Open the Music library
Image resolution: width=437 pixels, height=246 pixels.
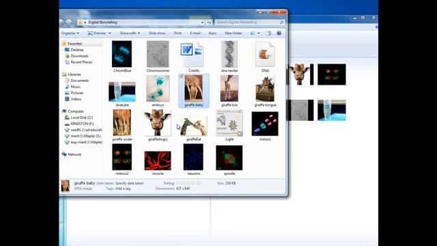pyautogui.click(x=75, y=87)
